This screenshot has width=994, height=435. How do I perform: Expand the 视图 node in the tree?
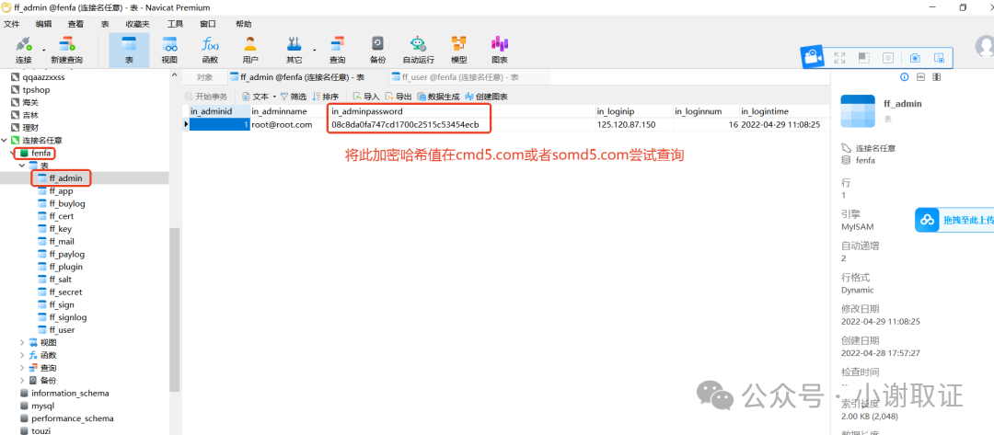22,342
